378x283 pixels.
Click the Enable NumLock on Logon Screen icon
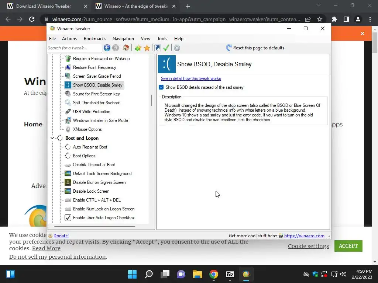tap(68, 209)
